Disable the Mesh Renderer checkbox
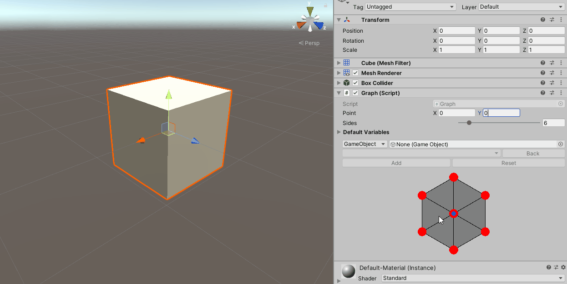This screenshot has height=284, width=567. tap(355, 73)
